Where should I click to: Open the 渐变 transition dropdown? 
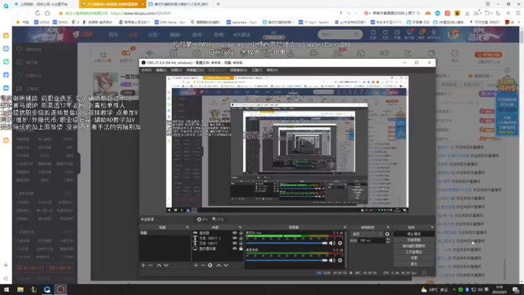tap(367, 234)
